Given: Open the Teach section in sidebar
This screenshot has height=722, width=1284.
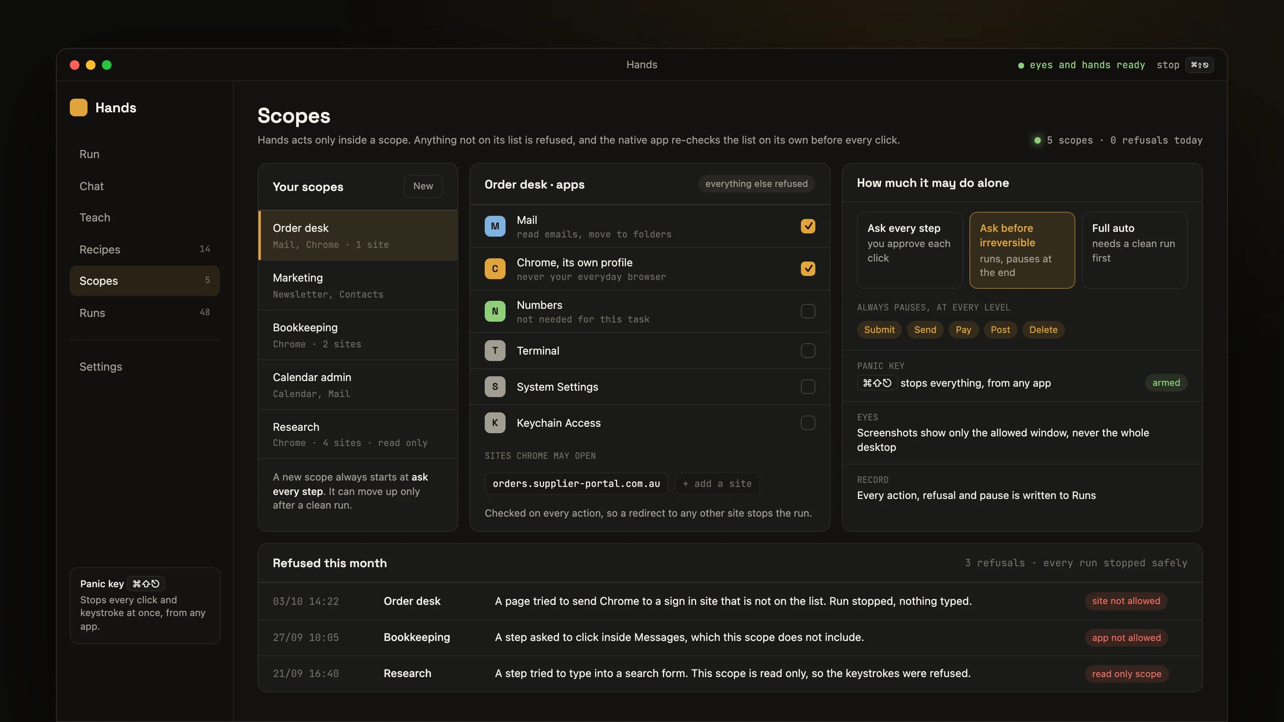Looking at the screenshot, I should click(144, 217).
